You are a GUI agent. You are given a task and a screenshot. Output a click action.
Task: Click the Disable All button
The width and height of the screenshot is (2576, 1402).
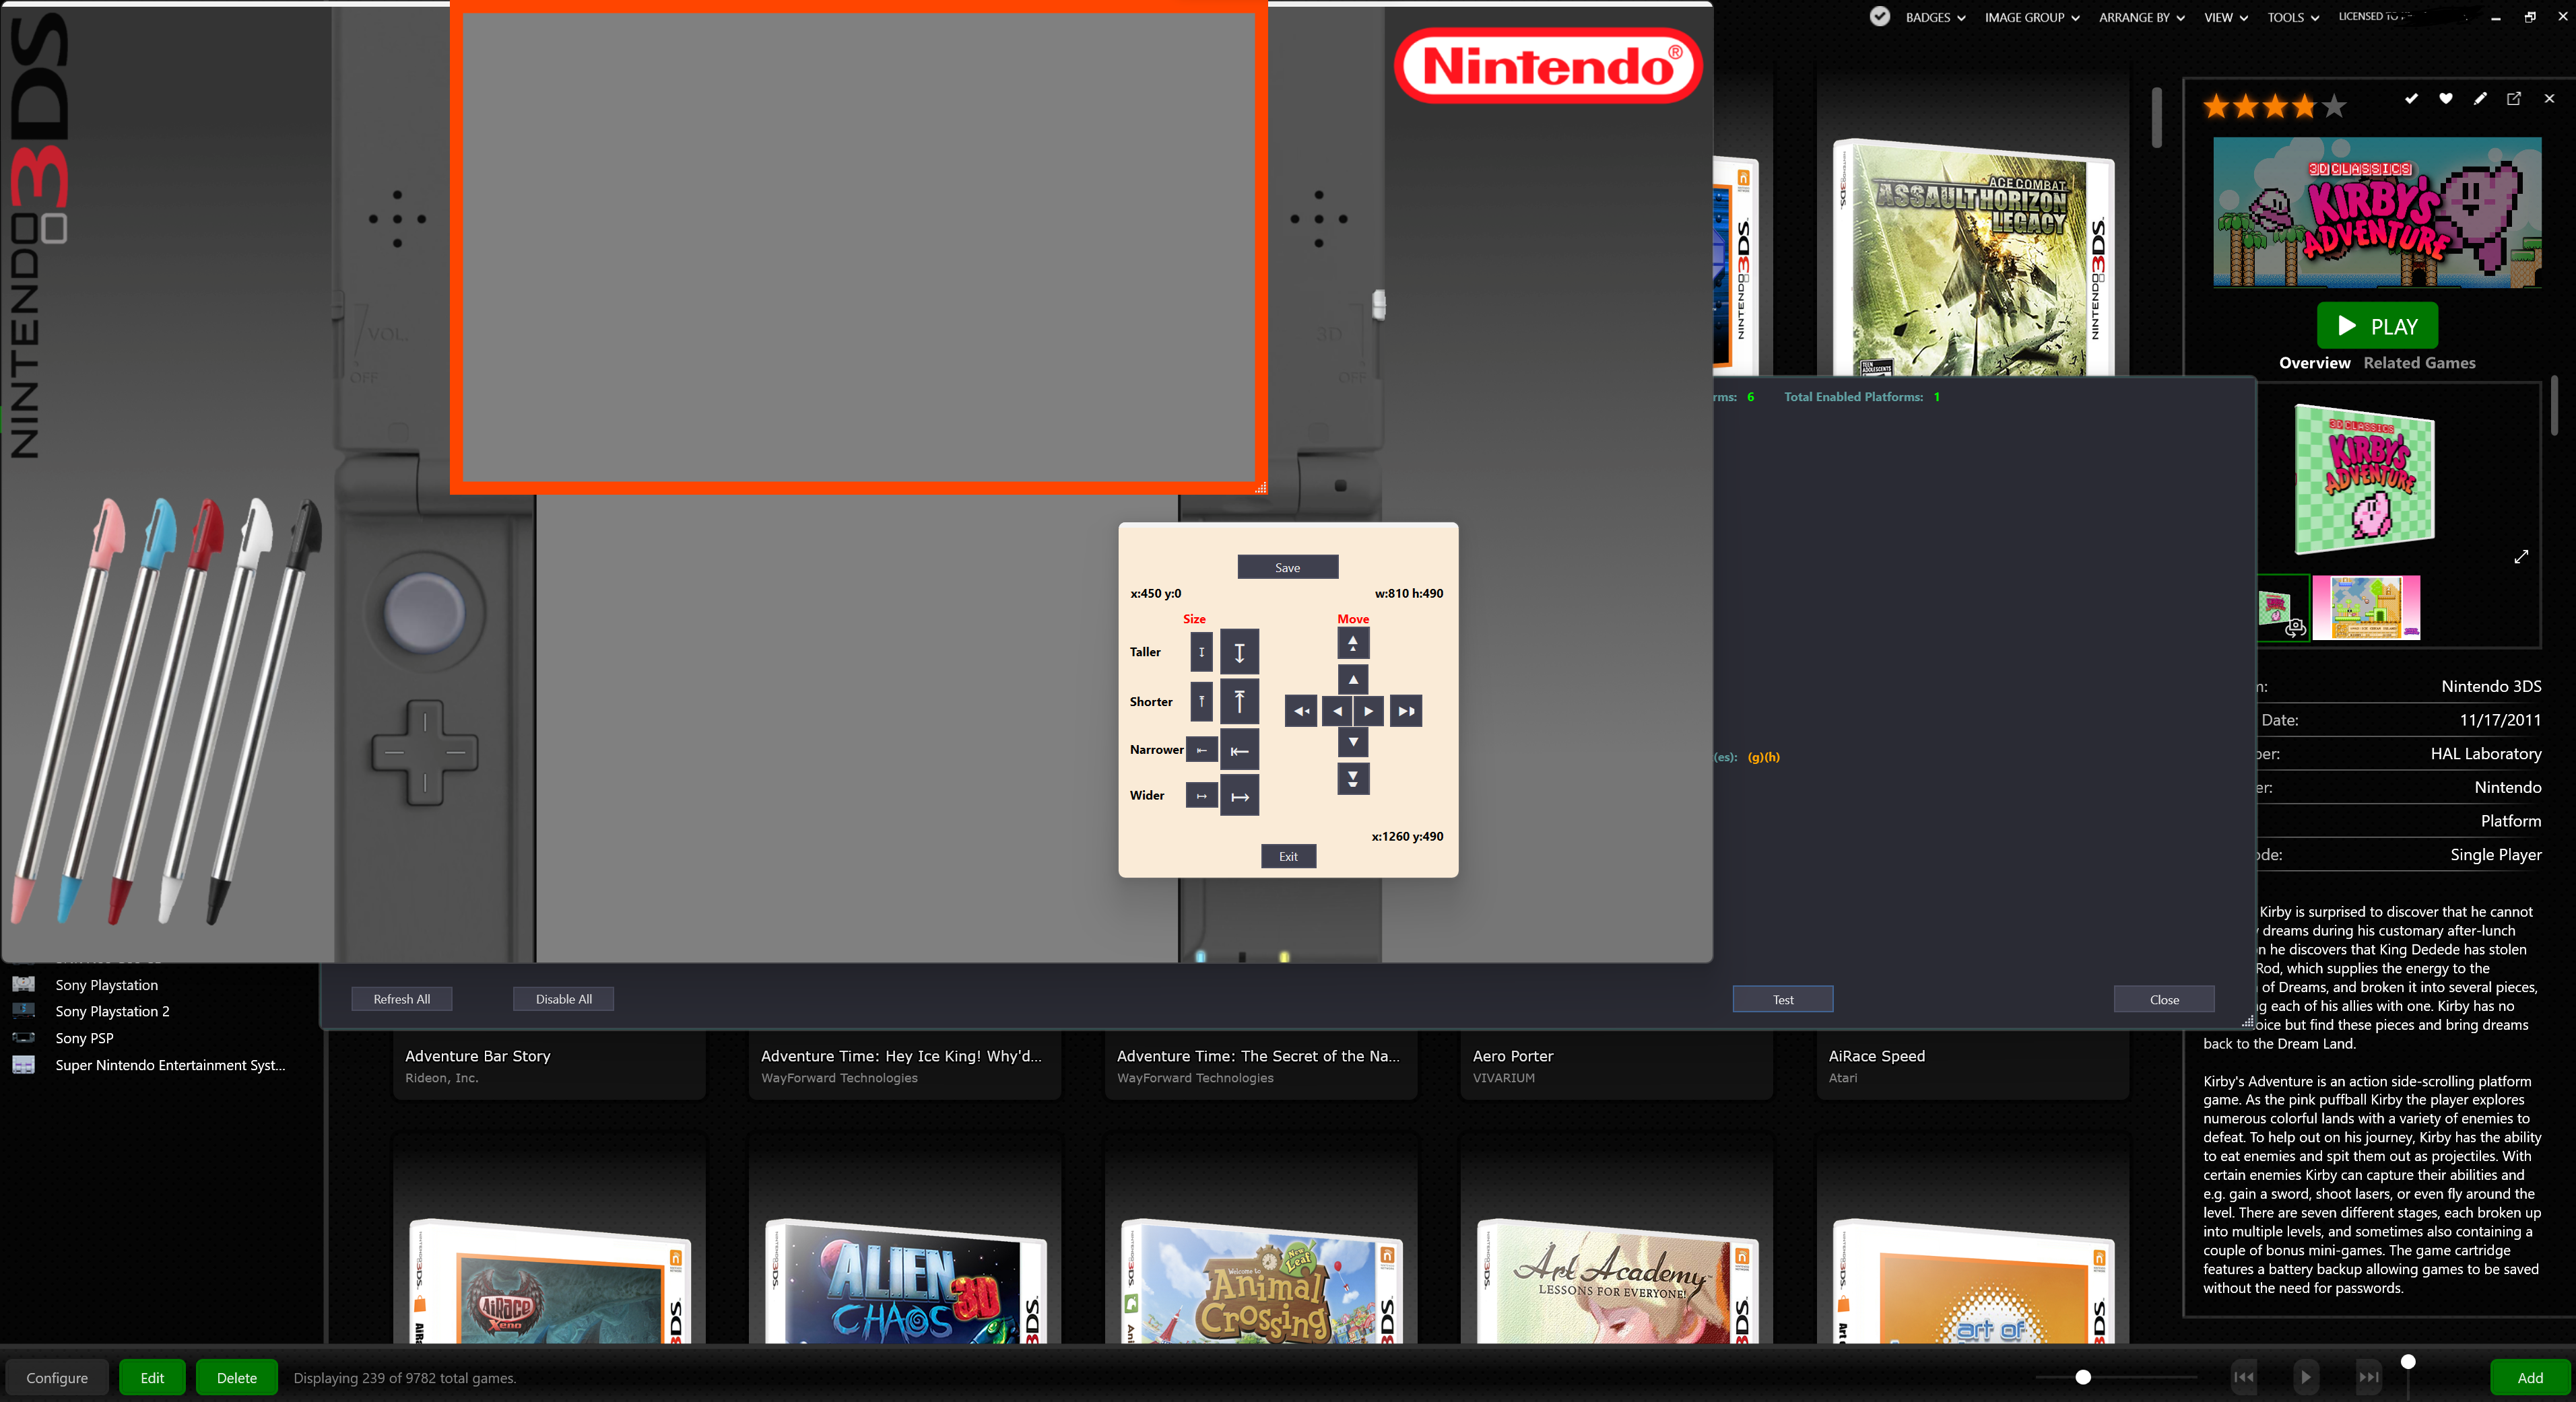[x=563, y=1000]
